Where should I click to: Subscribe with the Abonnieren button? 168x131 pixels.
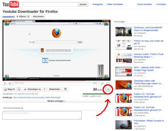(38, 16)
